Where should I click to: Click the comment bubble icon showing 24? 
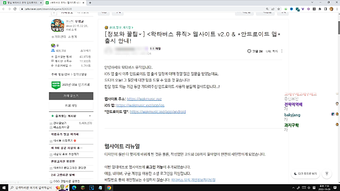[249, 51]
